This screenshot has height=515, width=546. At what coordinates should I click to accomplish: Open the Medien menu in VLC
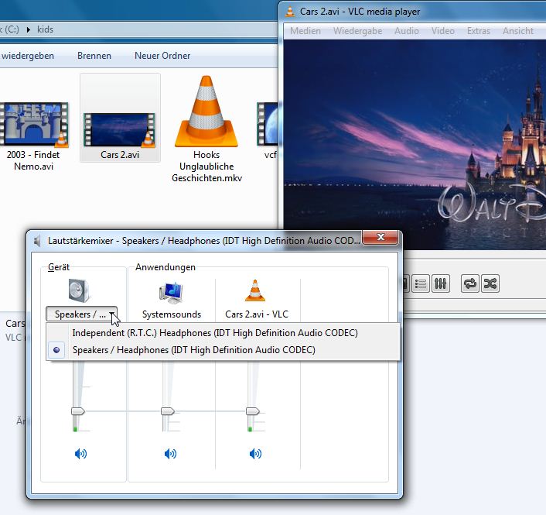(305, 31)
